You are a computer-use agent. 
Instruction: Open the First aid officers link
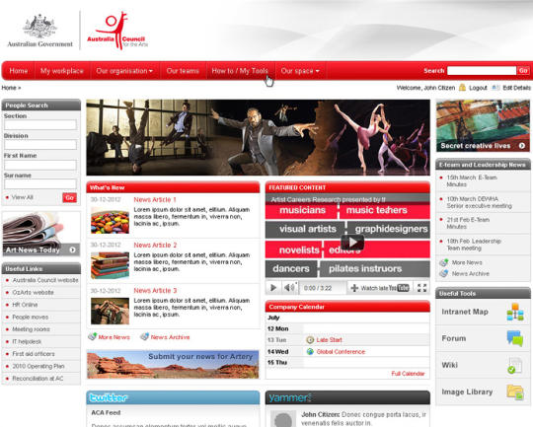(34, 354)
